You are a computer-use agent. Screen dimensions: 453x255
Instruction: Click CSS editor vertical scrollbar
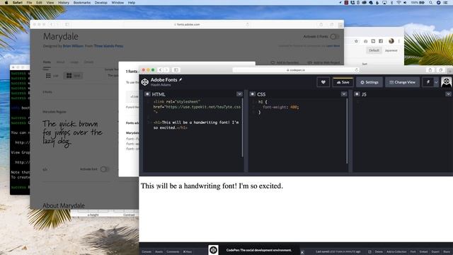pos(347,131)
